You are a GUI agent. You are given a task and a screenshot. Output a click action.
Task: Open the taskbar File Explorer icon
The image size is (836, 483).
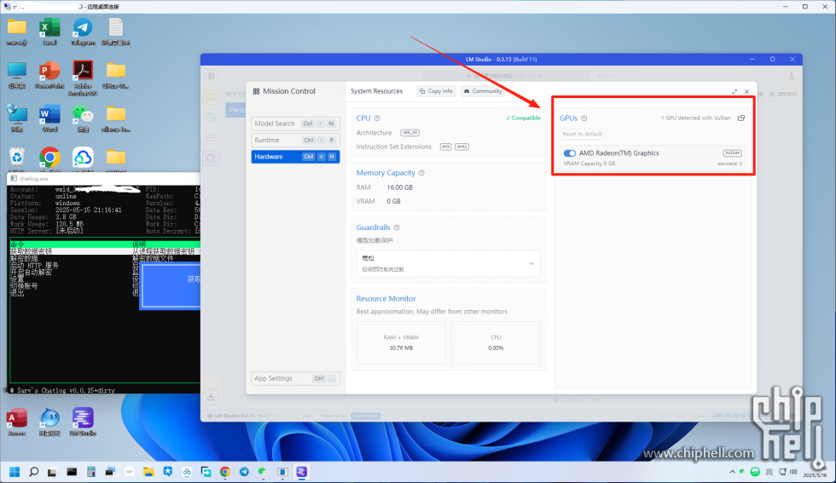[148, 472]
